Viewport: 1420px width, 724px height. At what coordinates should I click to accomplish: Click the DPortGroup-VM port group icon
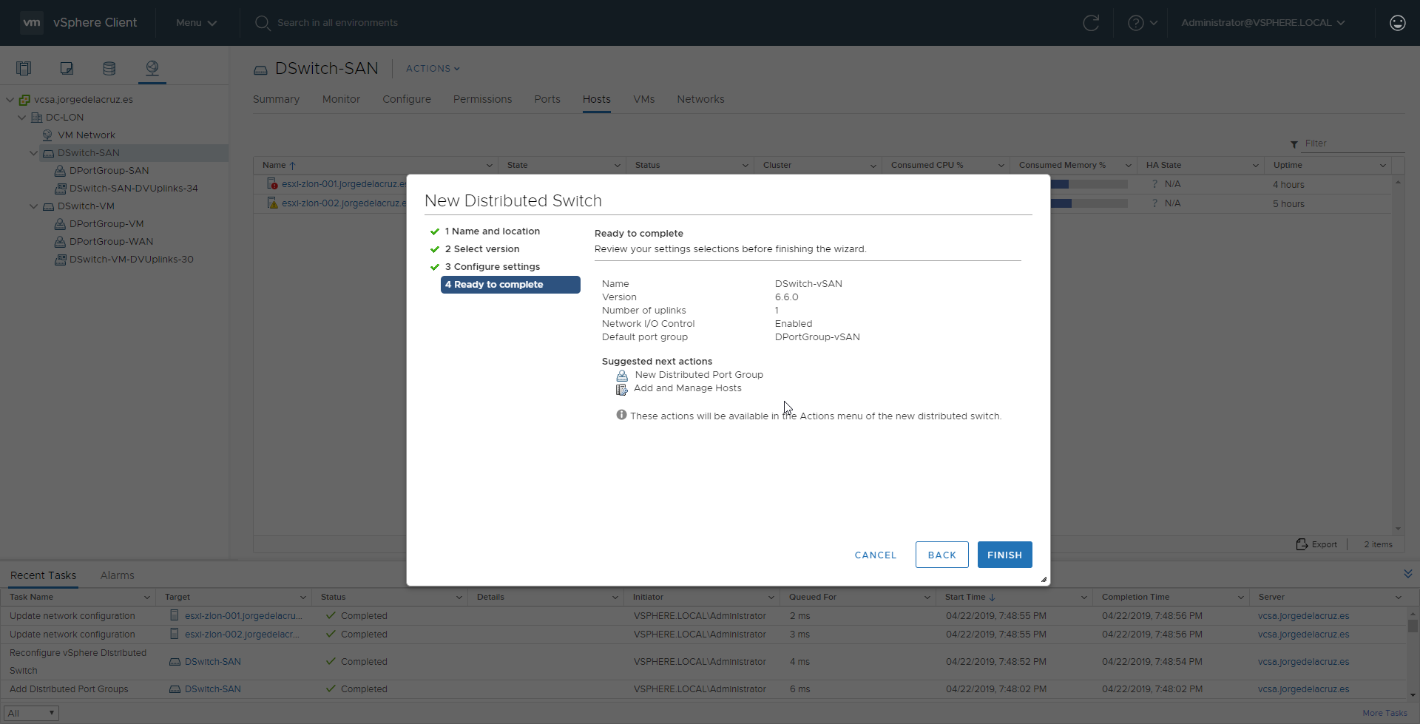click(x=61, y=224)
